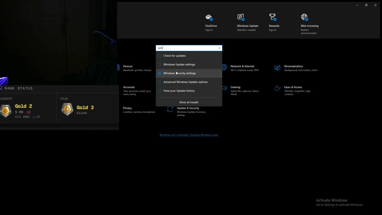Click the Personalization paintbrush icon
382x215 pixels.
coord(277,67)
